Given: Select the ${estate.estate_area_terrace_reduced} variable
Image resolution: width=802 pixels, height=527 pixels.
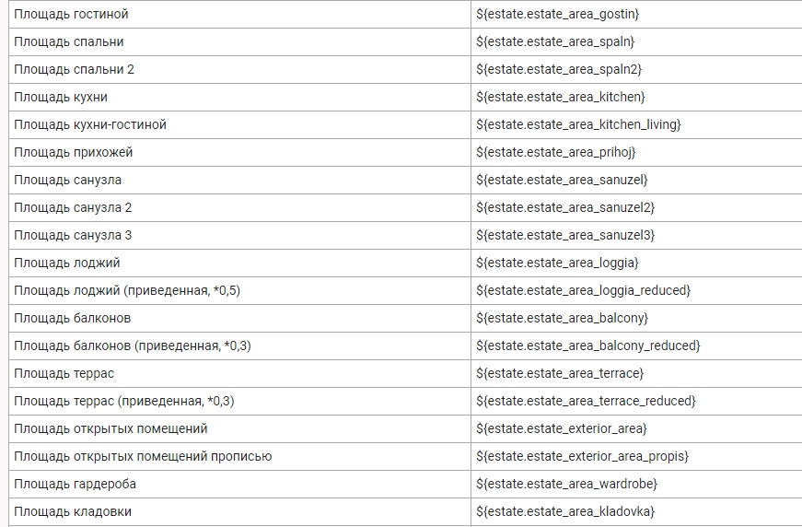Looking at the screenshot, I should pos(586,401).
